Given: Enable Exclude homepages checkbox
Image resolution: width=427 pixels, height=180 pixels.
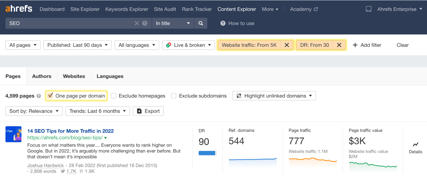Looking at the screenshot, I should coord(114,96).
